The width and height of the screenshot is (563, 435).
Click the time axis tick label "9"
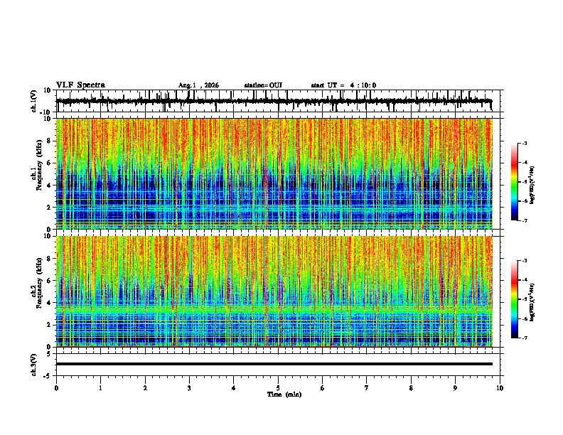[455, 388]
